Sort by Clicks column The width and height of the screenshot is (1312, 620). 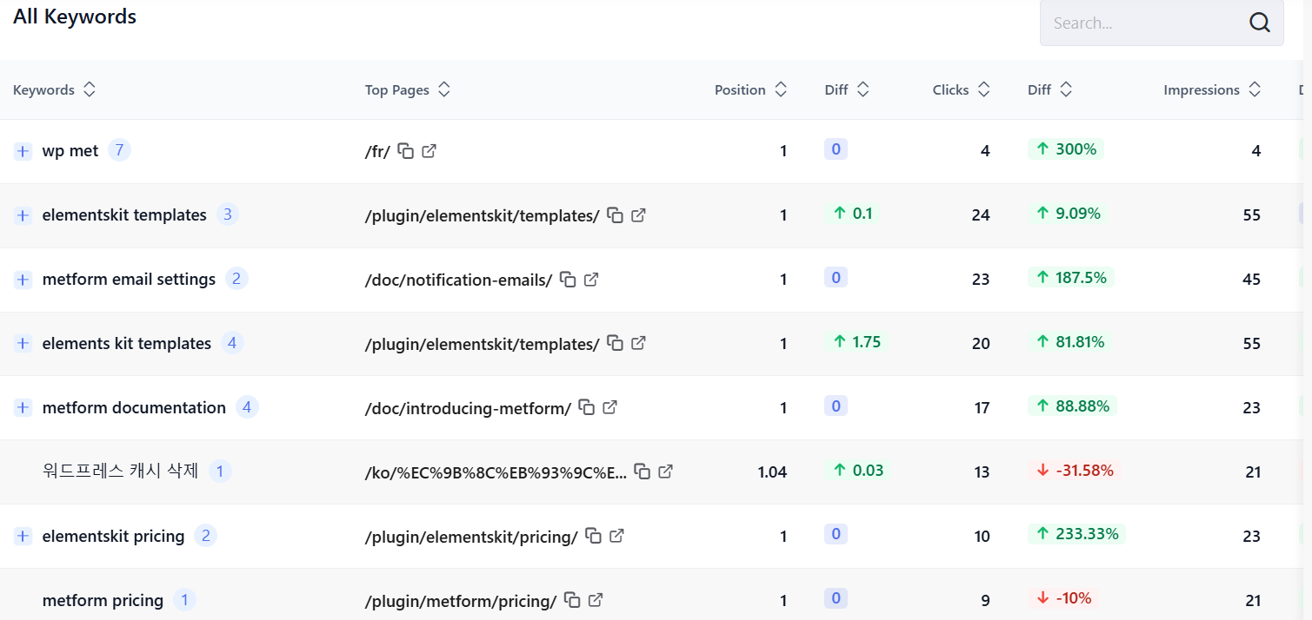(x=983, y=89)
